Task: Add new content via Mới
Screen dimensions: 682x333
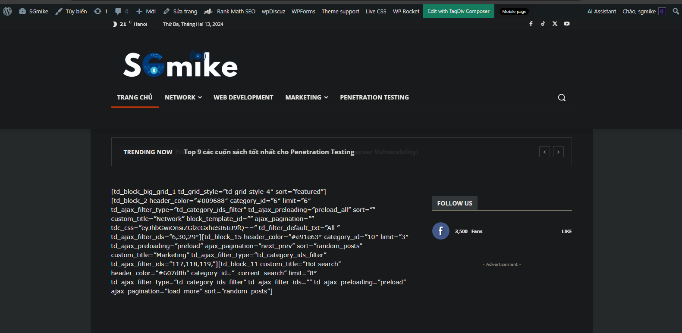Action: tap(146, 11)
